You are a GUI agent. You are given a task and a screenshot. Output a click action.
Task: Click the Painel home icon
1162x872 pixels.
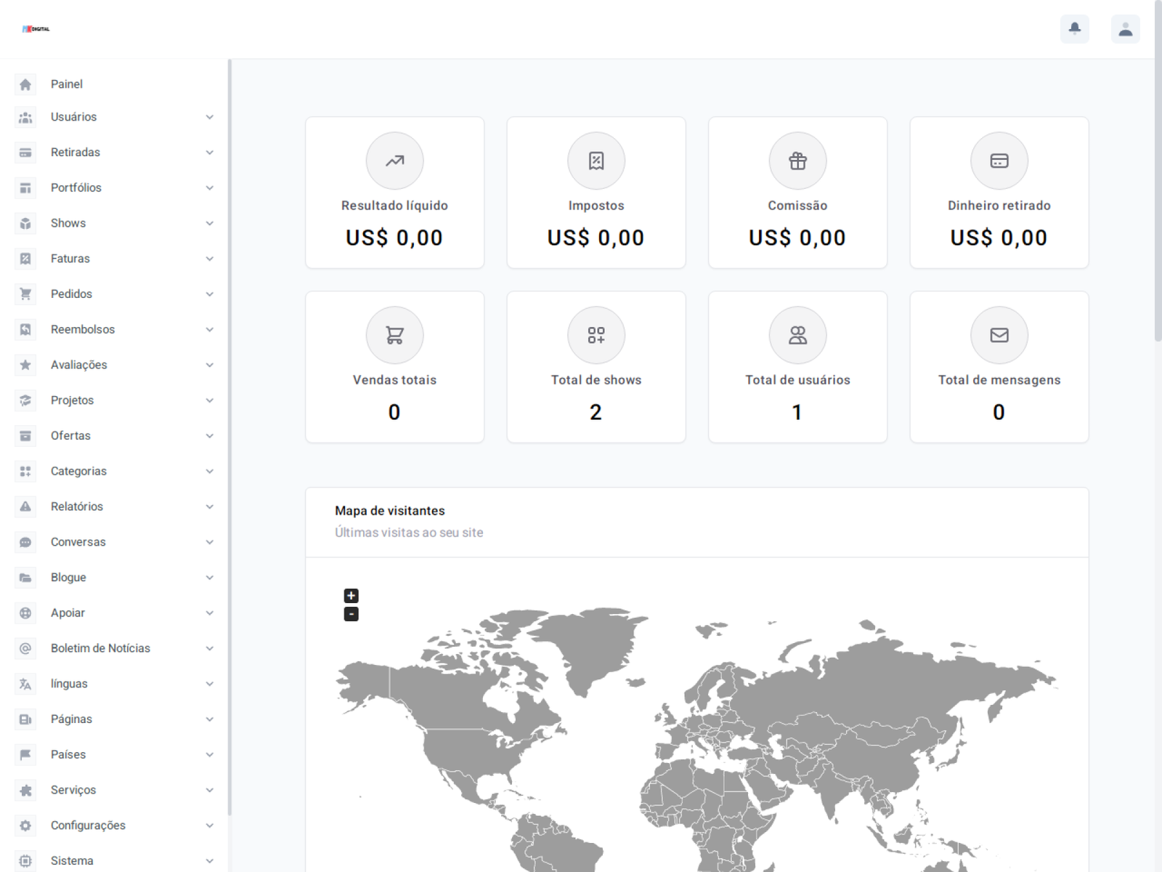click(x=25, y=84)
